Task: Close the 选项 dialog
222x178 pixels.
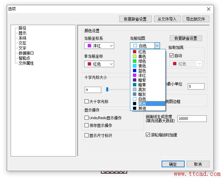Action: [209, 9]
